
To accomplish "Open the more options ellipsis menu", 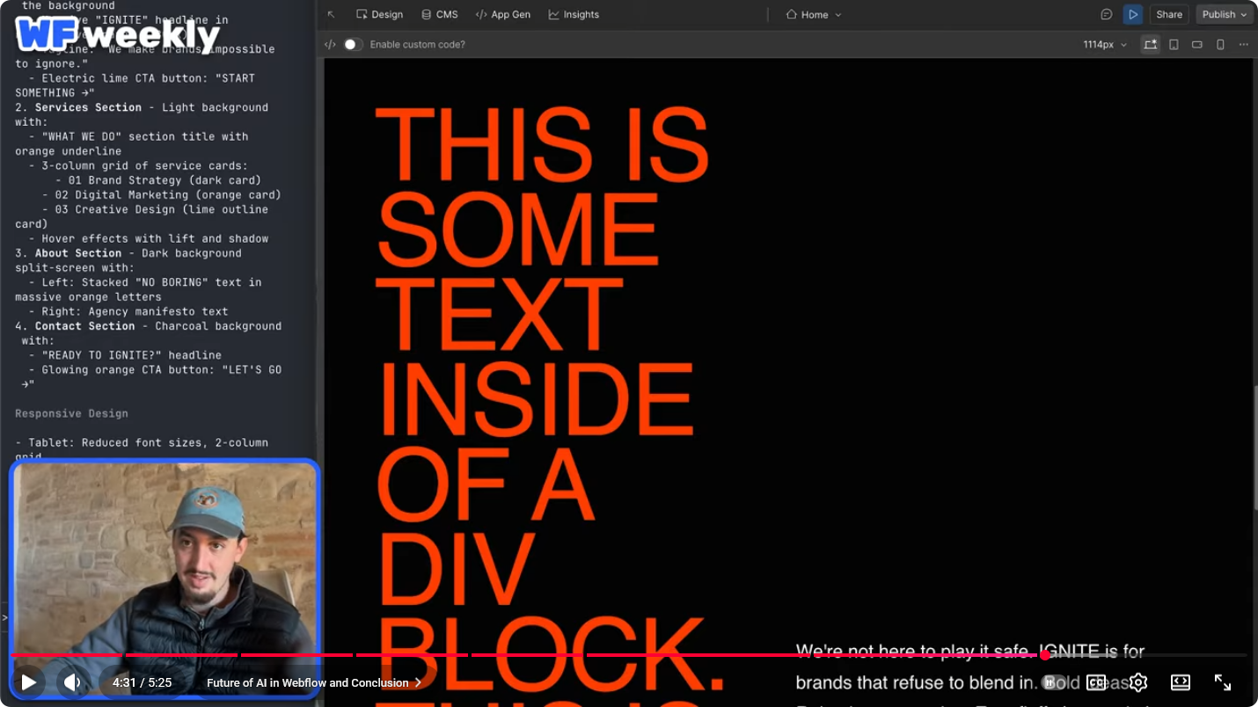I will pos(1243,44).
